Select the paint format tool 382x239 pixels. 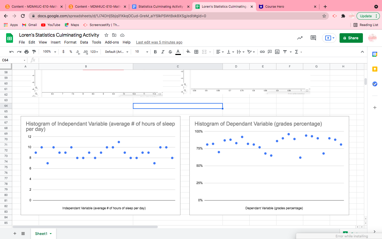[x=34, y=52]
